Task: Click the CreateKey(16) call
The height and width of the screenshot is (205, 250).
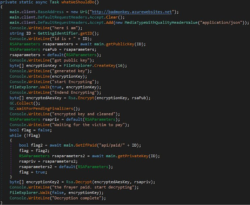Action: [x=111, y=66]
